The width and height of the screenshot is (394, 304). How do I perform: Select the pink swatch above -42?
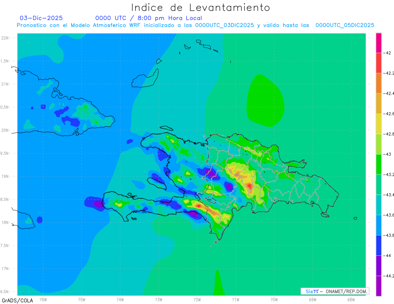(x=379, y=43)
